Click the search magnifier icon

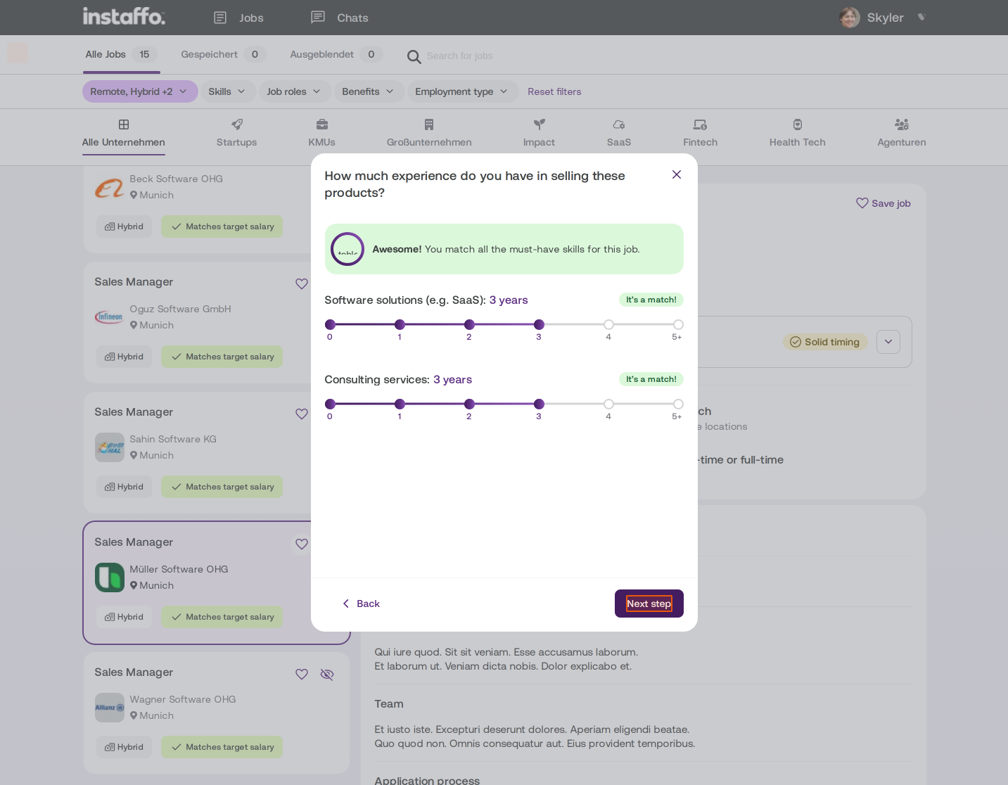tap(414, 56)
